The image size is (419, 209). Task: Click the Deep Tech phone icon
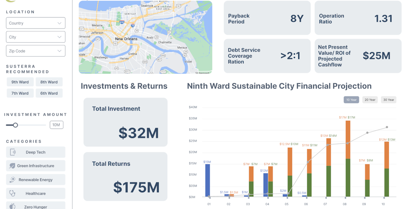[13, 152]
